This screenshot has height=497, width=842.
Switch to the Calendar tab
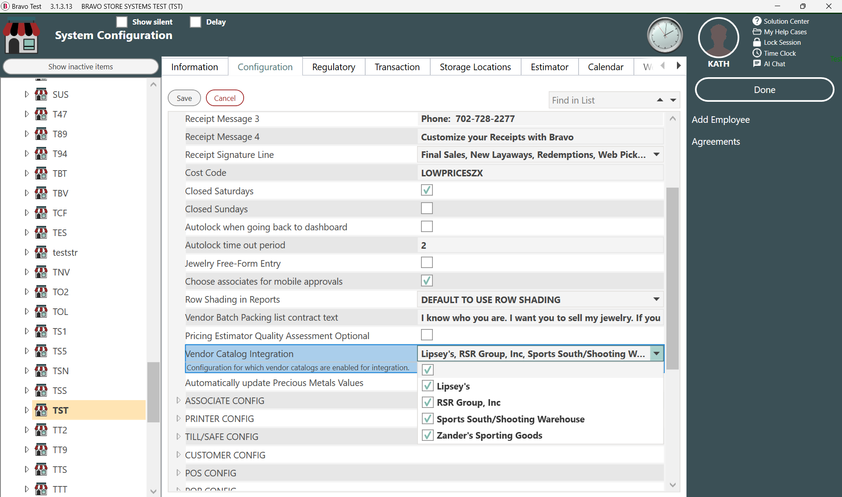coord(605,67)
